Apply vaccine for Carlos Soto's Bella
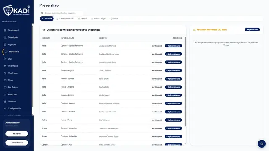This screenshot has height=151, width=269. pos(173,87)
